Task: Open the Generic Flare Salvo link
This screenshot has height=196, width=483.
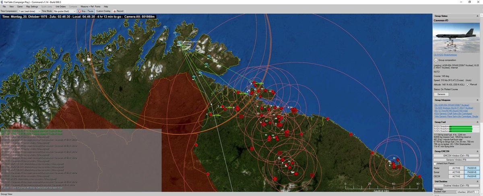Action: click(x=456, y=116)
